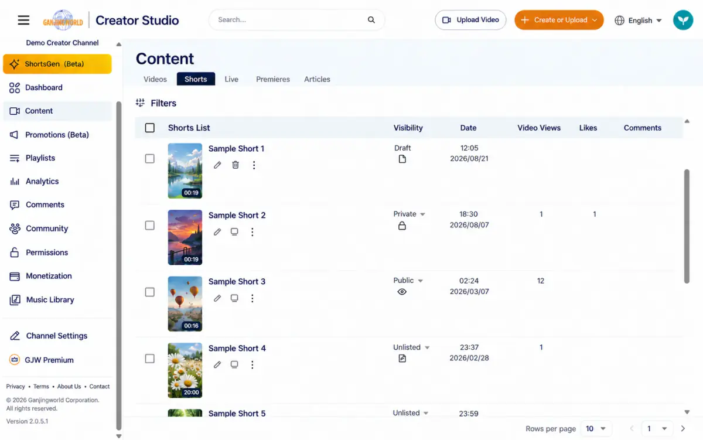Viewport: 703px width, 440px height.
Task: Delete Sample Short 1 with trash icon
Action: point(236,165)
